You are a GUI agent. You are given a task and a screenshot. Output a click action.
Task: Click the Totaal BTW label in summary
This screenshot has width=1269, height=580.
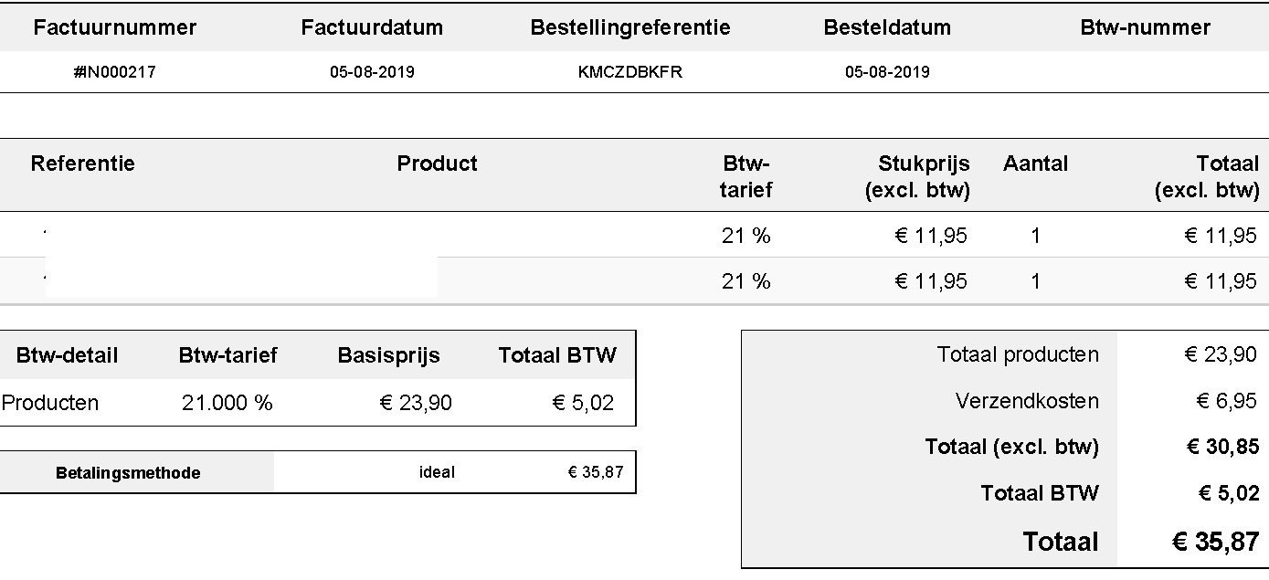[1040, 493]
